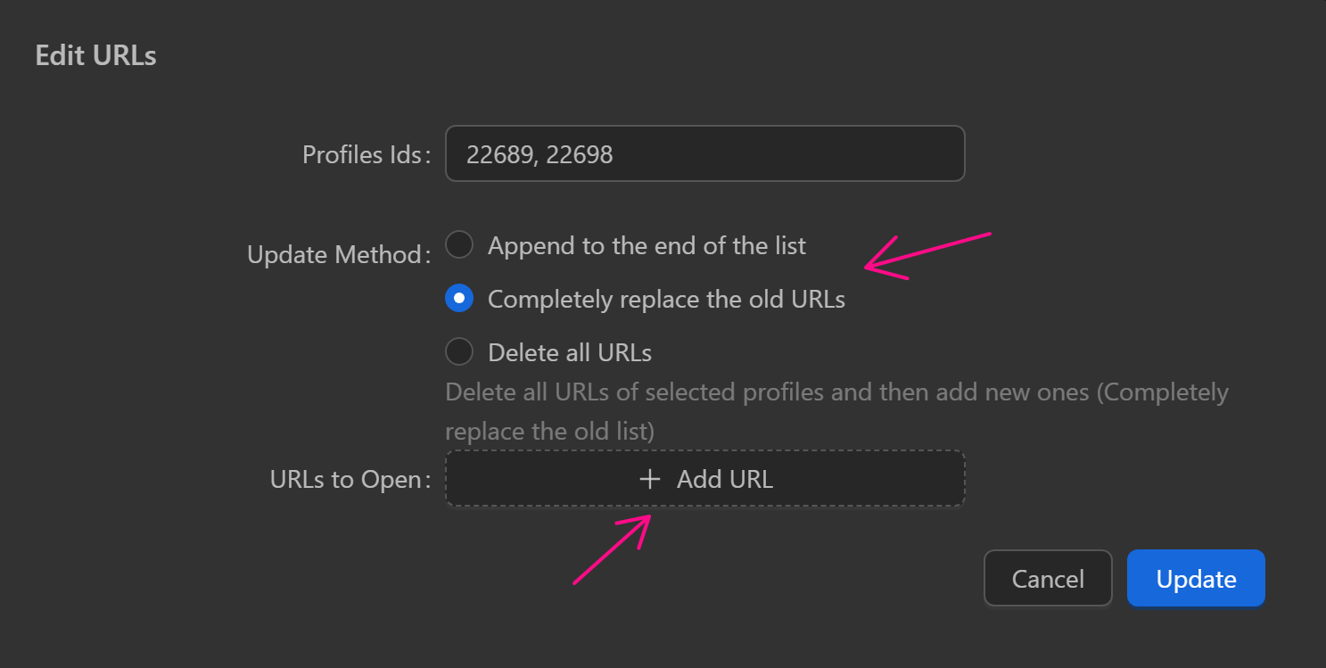Cancel the Edit URLs dialog

click(1048, 579)
